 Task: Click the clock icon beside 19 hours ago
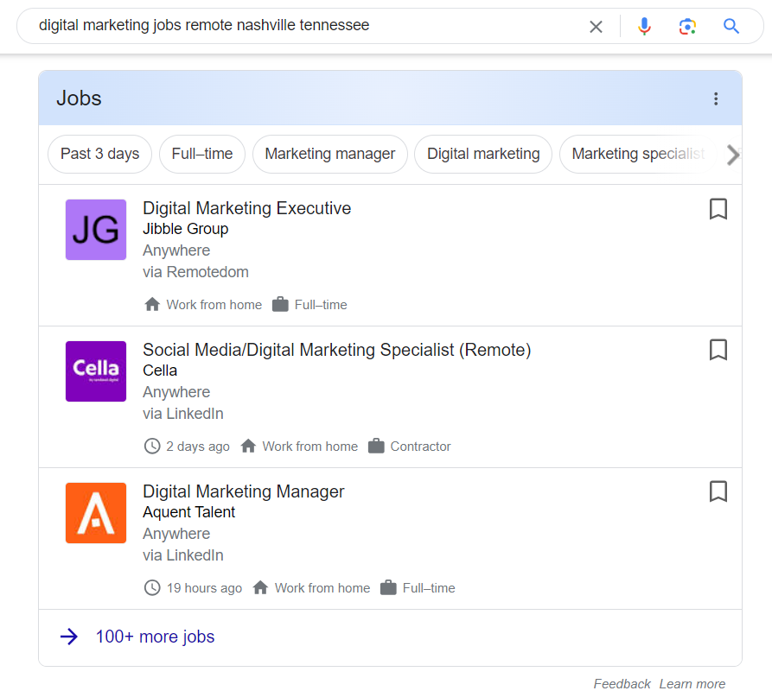(x=152, y=588)
